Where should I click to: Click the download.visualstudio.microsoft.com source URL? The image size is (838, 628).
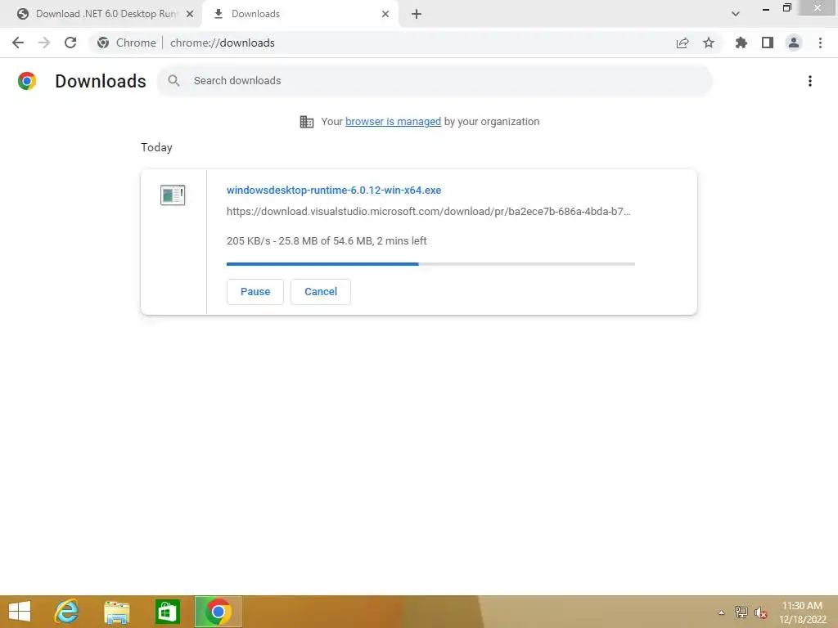click(x=428, y=212)
